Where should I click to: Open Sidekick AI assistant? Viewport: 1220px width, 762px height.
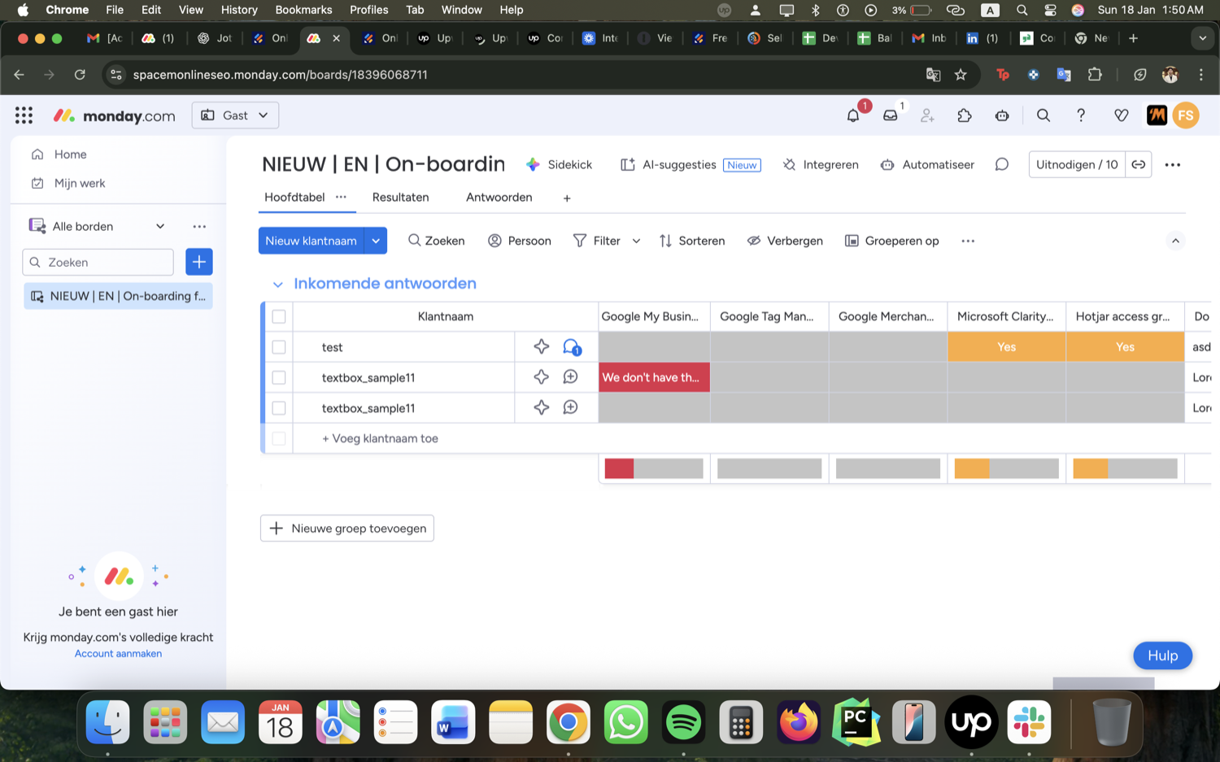559,164
